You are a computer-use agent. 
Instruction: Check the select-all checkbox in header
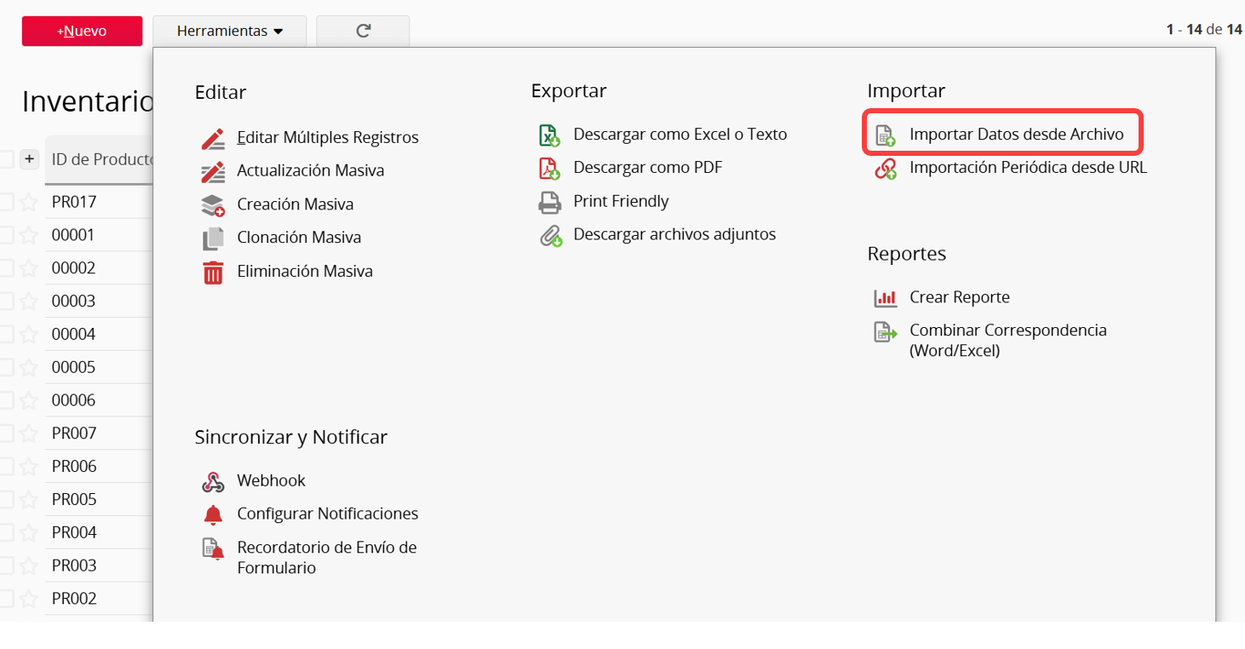[6, 159]
